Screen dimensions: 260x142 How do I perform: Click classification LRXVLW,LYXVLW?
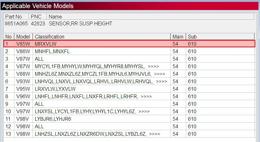pyautogui.click(x=55, y=89)
